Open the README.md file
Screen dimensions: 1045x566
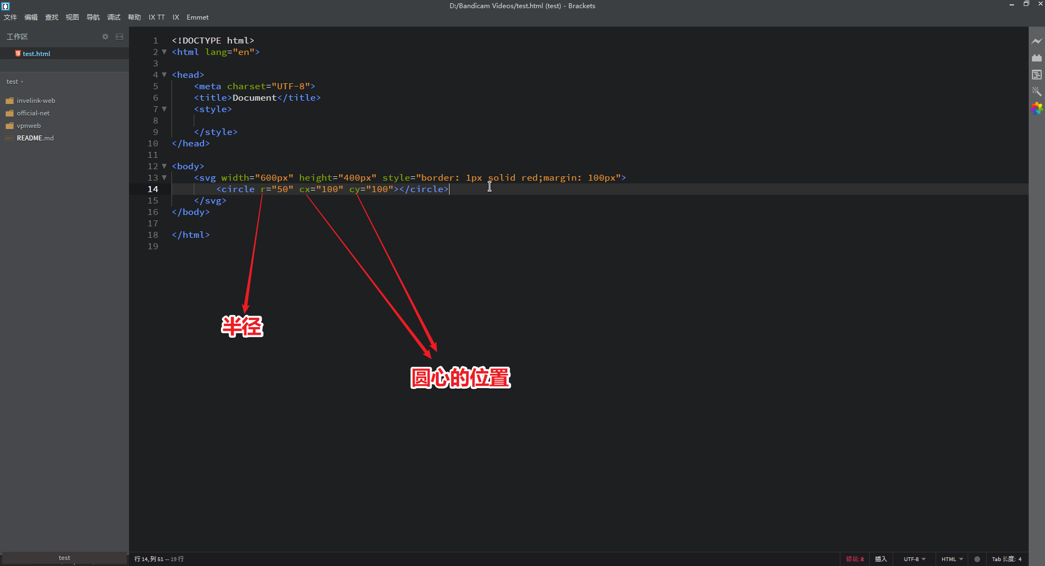click(34, 138)
